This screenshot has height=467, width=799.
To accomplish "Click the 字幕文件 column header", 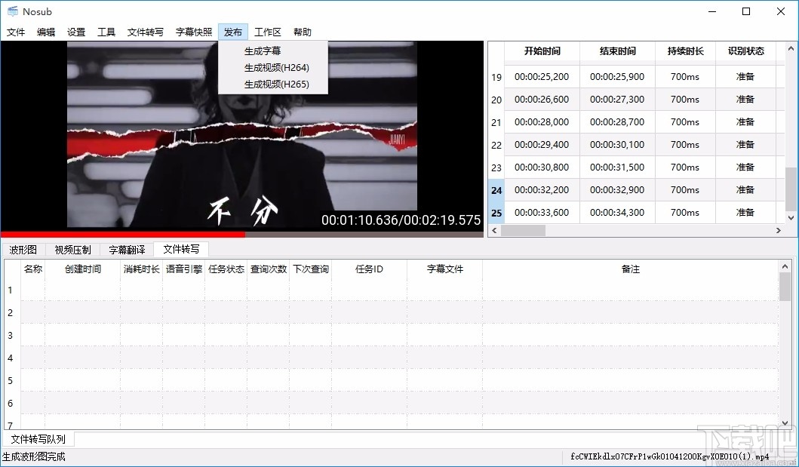I will coord(445,269).
